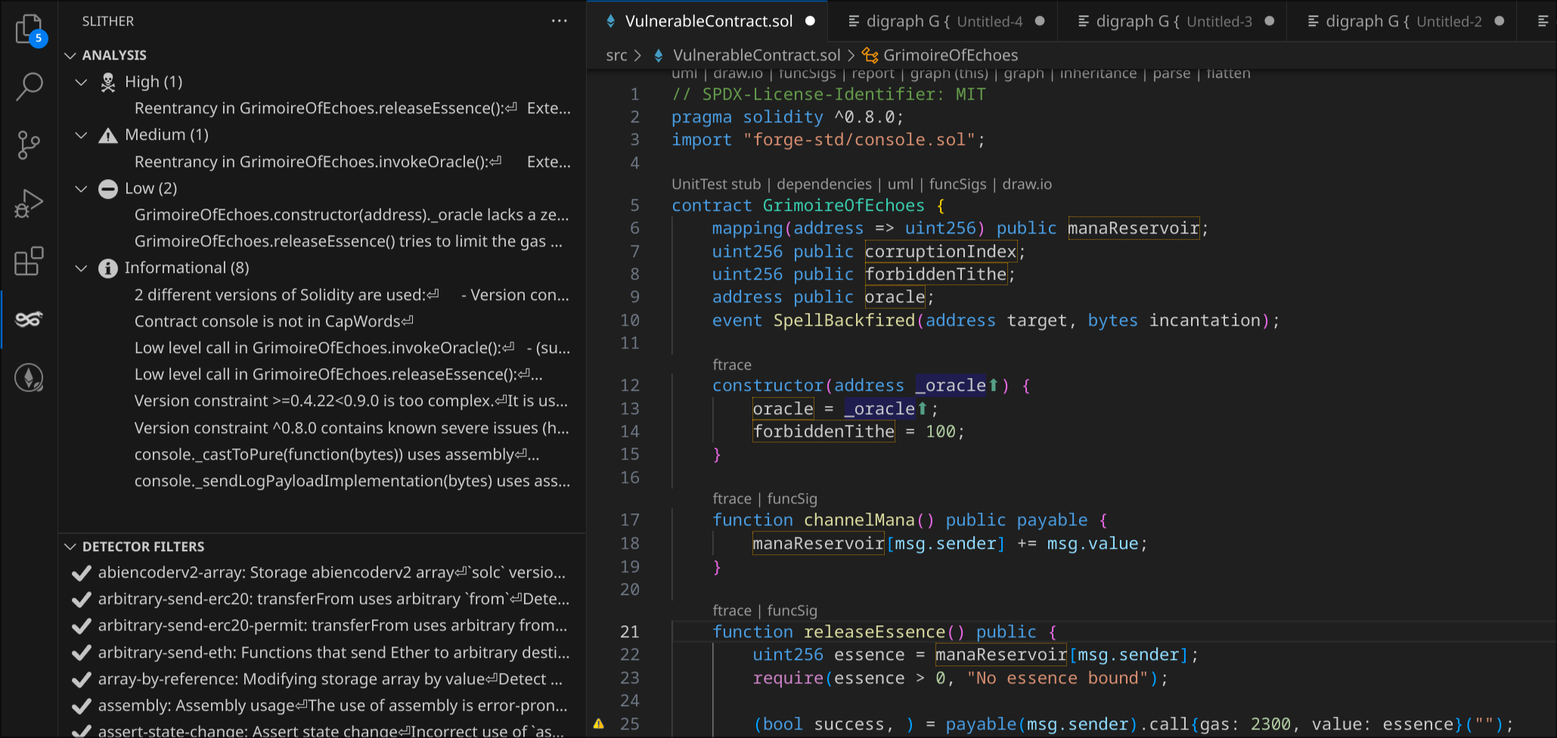Open the Explorer view in activity bar

[x=29, y=29]
